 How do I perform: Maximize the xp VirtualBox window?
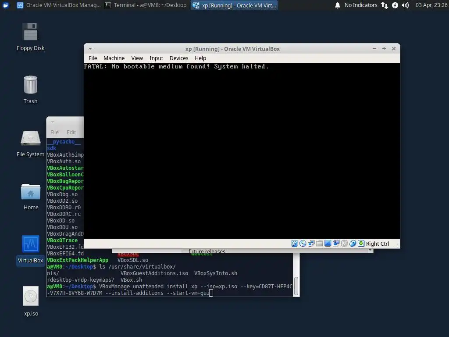tap(384, 49)
